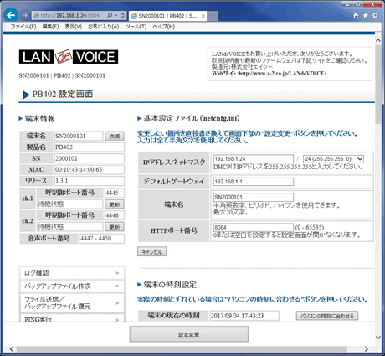Click the 製品名 field PB402

tap(90, 147)
